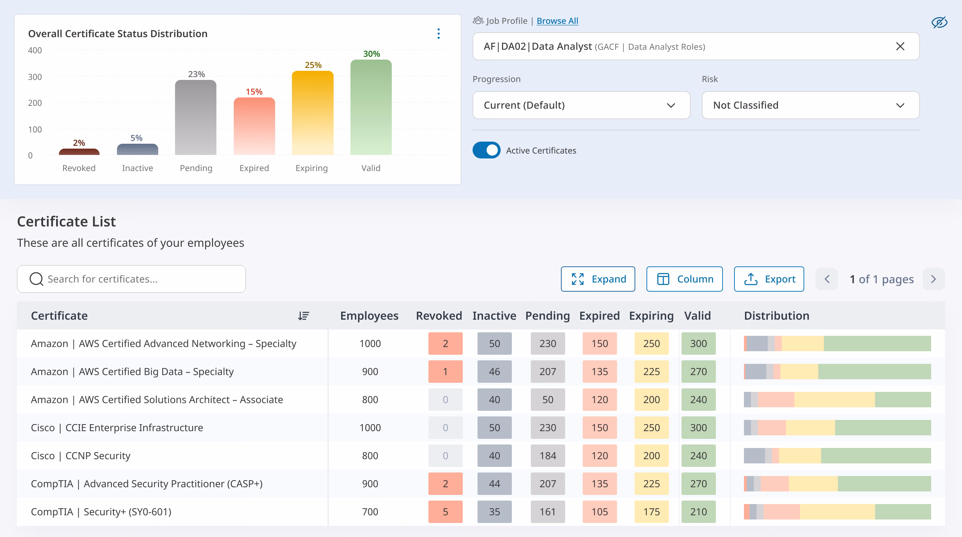Go to the previous page arrow
962x537 pixels.
tap(827, 279)
